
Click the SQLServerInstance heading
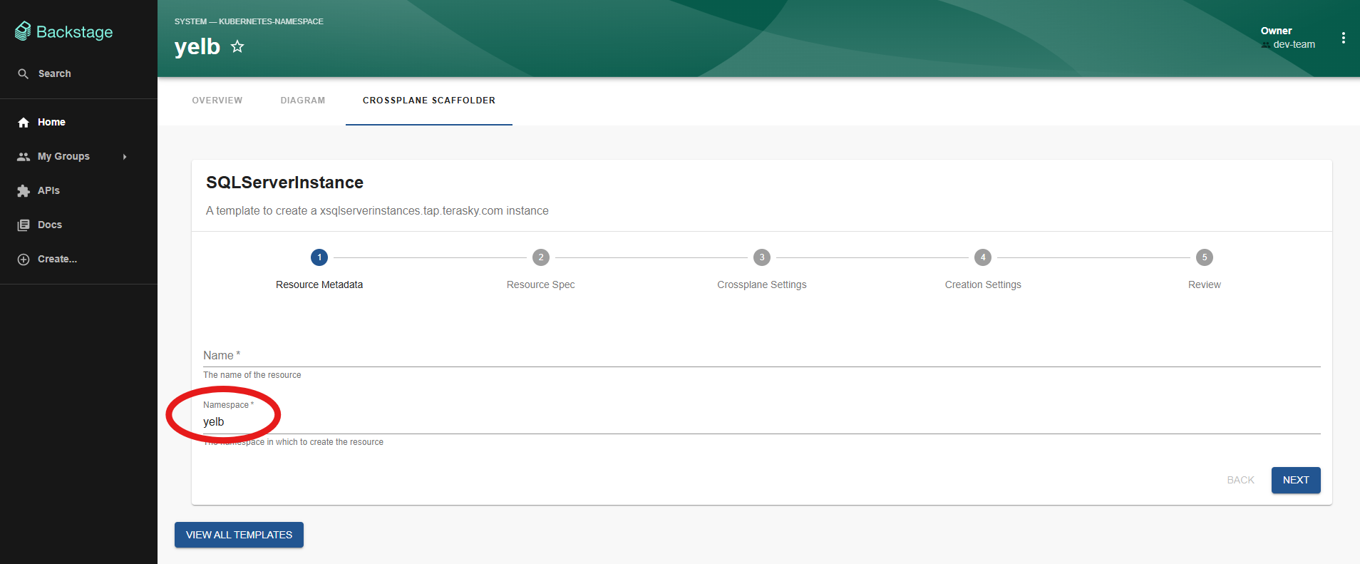tap(284, 183)
